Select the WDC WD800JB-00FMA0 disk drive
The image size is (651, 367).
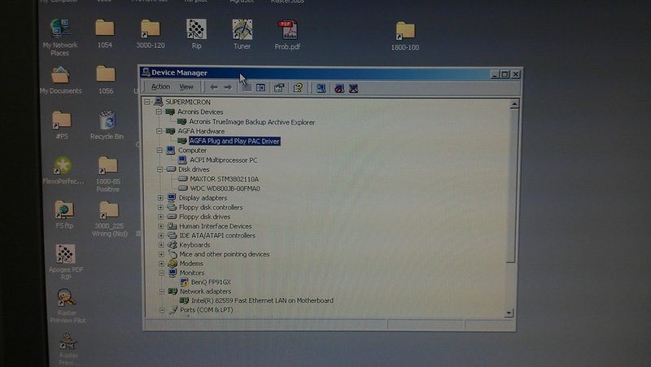pos(225,189)
